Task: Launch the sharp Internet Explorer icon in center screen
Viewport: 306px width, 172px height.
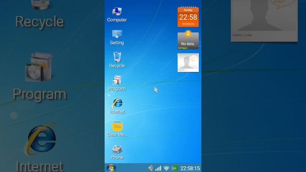Action: [x=117, y=106]
